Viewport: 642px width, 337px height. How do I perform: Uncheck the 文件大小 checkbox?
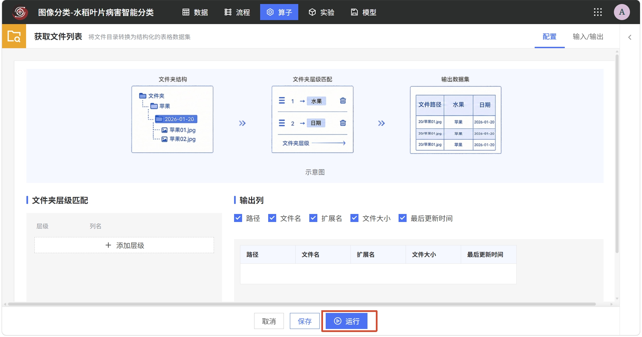[354, 218]
